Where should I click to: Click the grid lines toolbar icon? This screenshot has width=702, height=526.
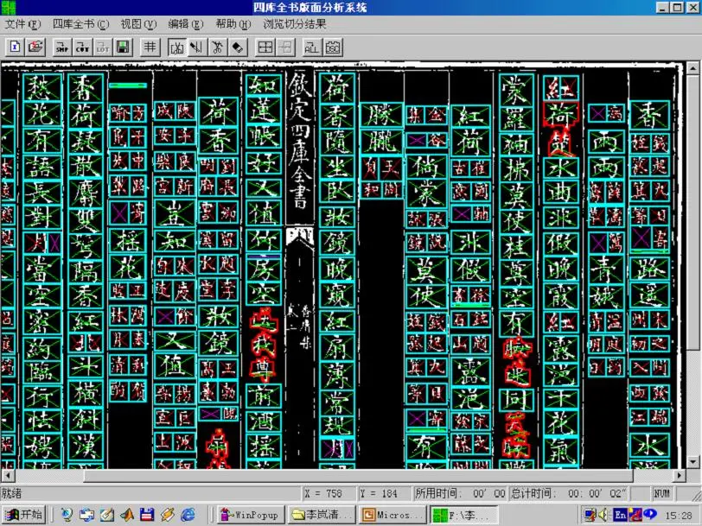(x=150, y=47)
